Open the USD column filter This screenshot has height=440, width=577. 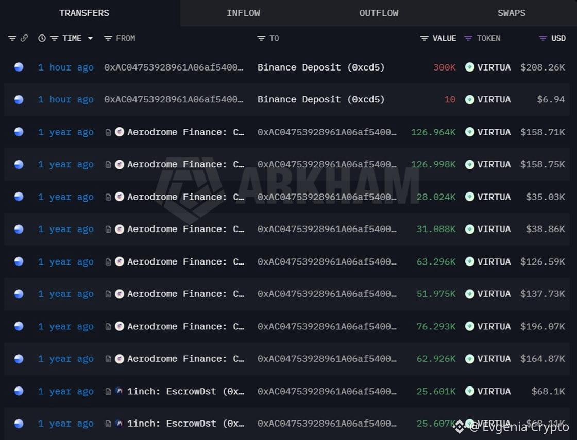coord(543,38)
